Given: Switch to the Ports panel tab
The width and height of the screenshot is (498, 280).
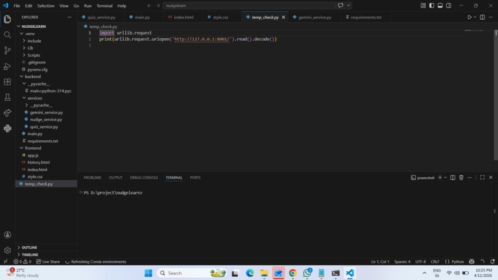Looking at the screenshot, I should point(195,177).
